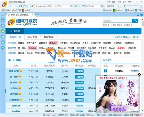
Task: Go forward with the forward arrow button
Action: pyautogui.click(x=16, y=6)
